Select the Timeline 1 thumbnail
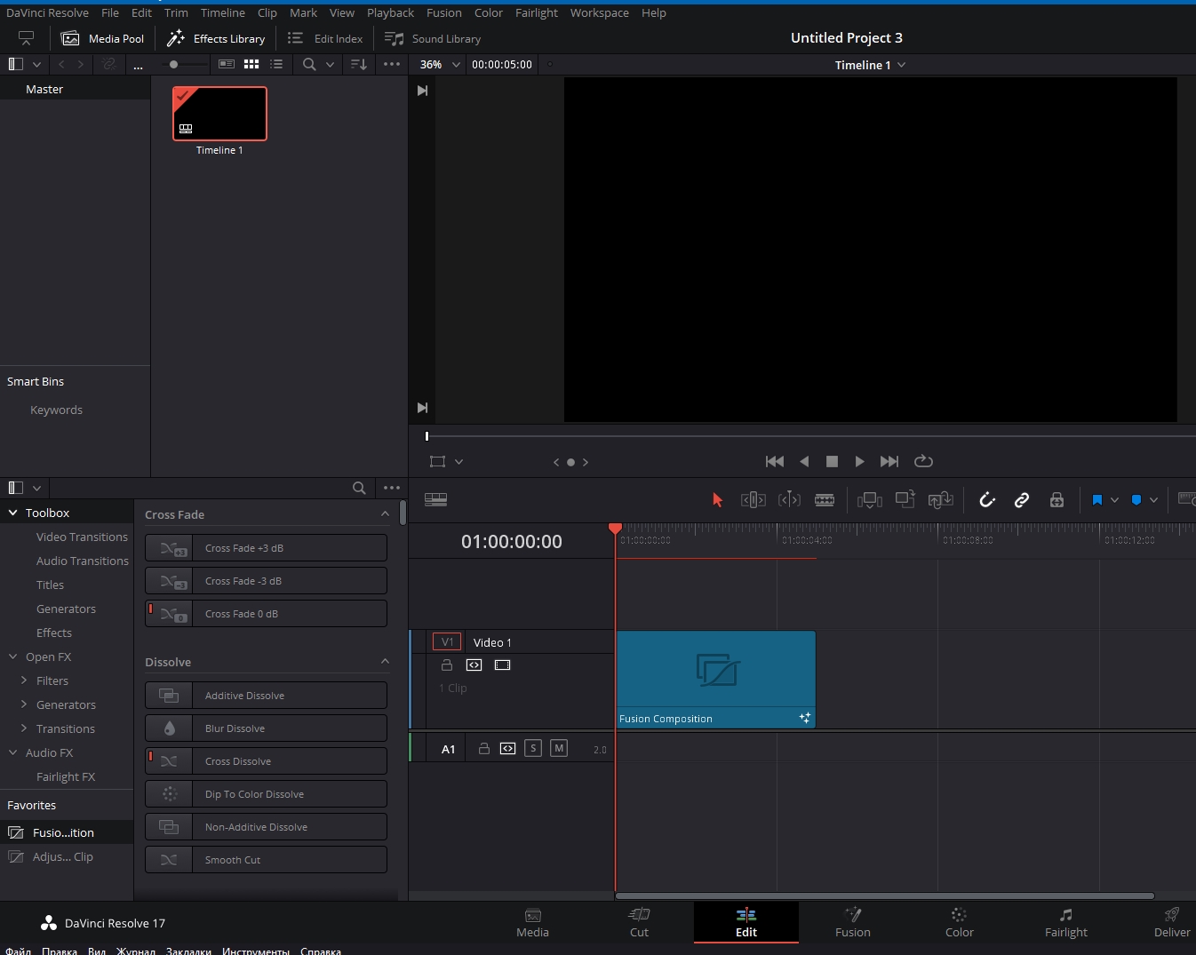1196x955 pixels. (219, 114)
